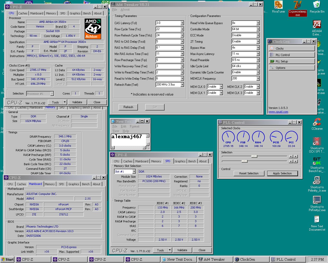Viewport: 328px width, 263px height.
Task: Expand the ECC Mode dropdown
Action: pyautogui.click(x=258, y=35)
